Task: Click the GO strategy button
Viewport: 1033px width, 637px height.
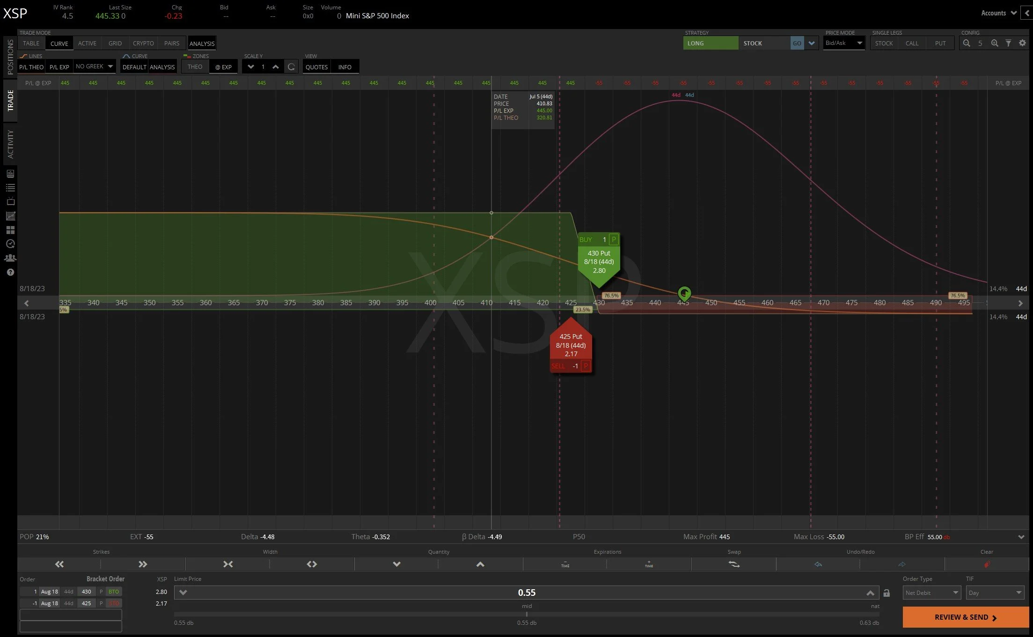Action: point(797,43)
